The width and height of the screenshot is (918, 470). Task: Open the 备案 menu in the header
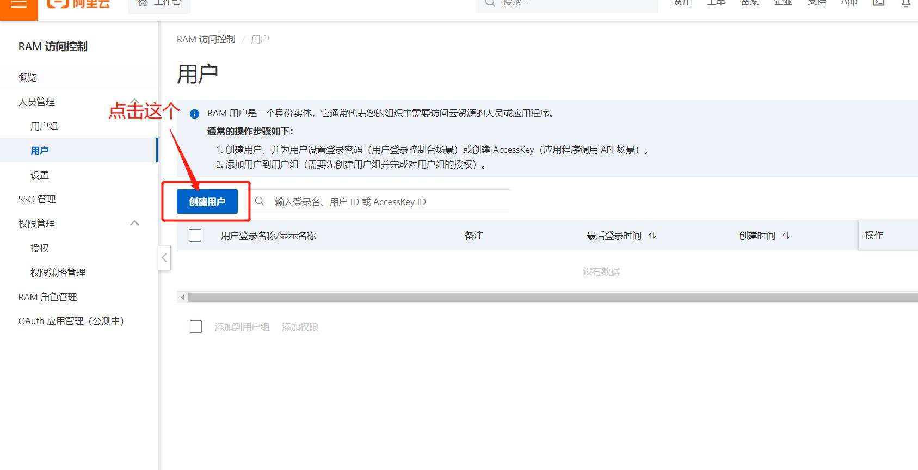pyautogui.click(x=749, y=3)
